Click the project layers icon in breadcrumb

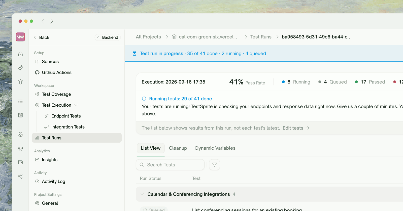pos(174,37)
